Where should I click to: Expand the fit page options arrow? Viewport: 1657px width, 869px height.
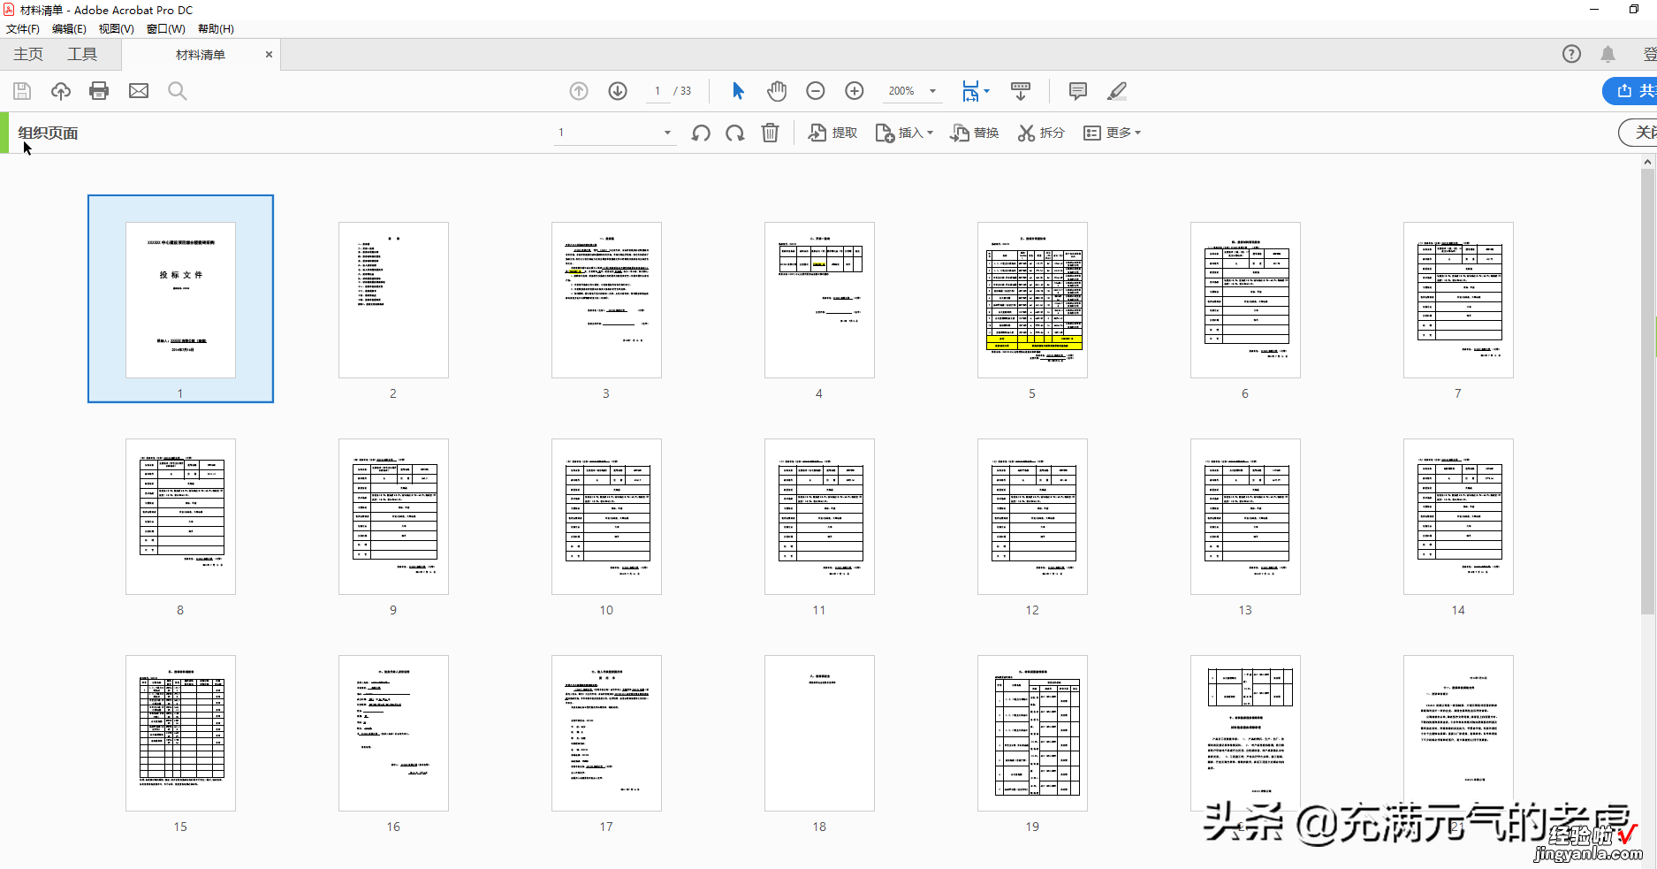pos(987,91)
